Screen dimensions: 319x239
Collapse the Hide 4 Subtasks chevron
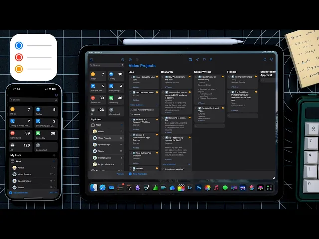pos(189,165)
